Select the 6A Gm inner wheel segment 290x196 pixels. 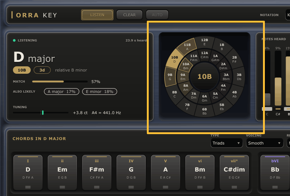[205, 98]
